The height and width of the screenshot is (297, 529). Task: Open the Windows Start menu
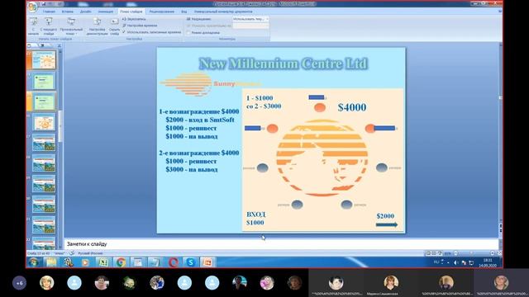pos(33,262)
